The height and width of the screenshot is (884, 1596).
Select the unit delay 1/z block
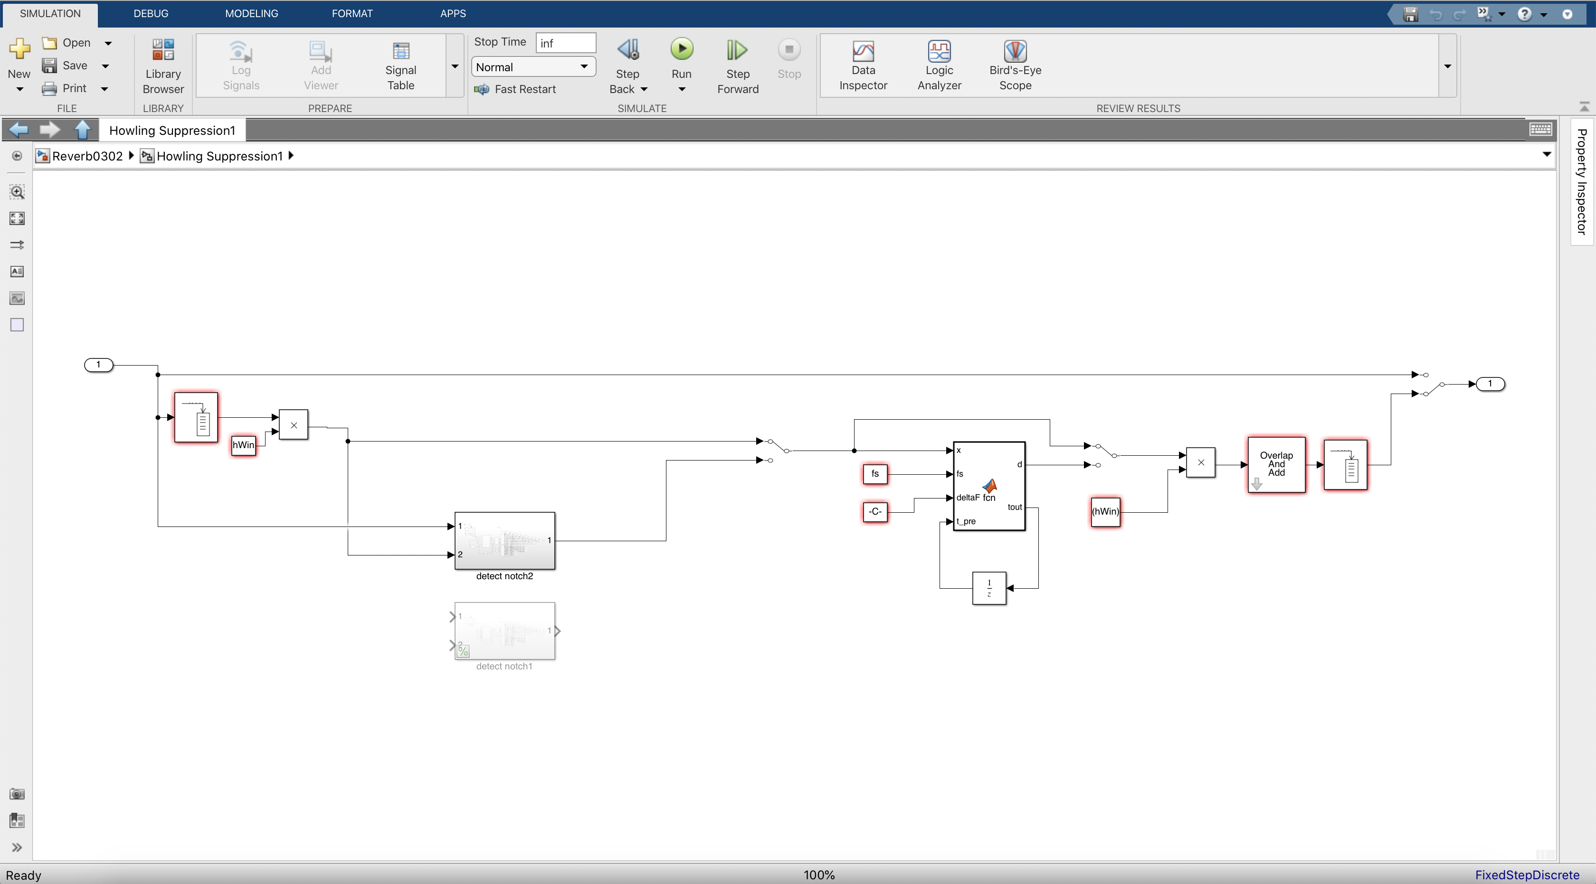pos(989,588)
